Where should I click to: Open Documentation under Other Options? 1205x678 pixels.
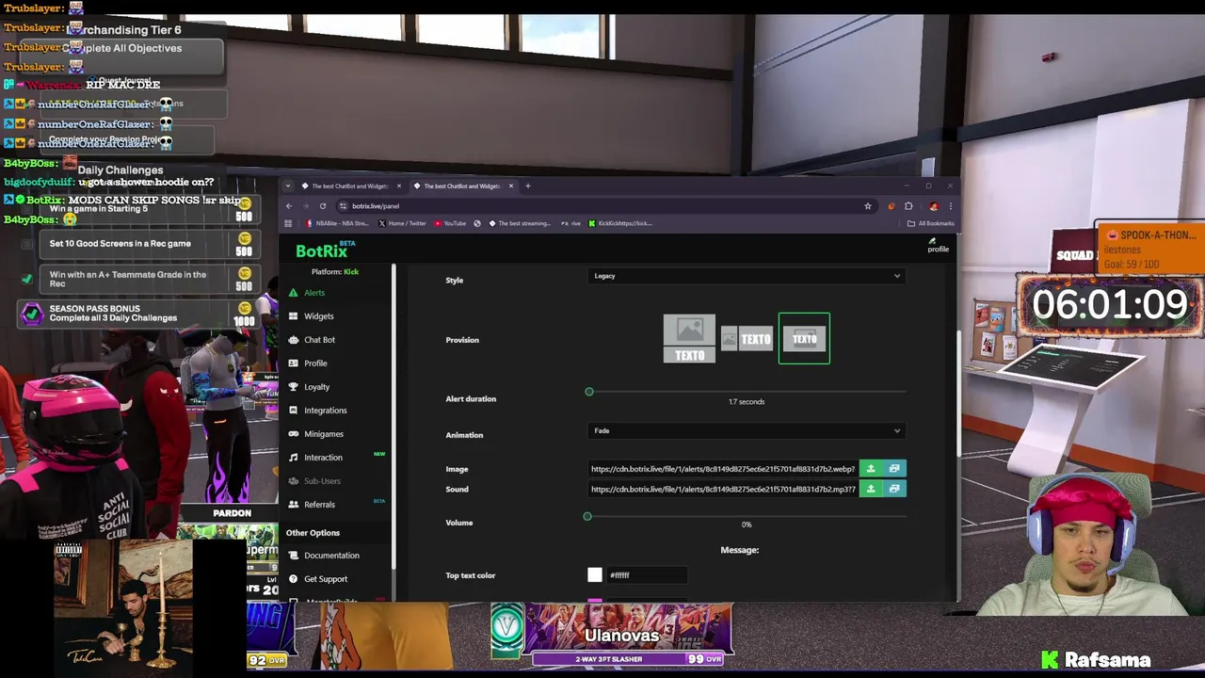pos(331,556)
